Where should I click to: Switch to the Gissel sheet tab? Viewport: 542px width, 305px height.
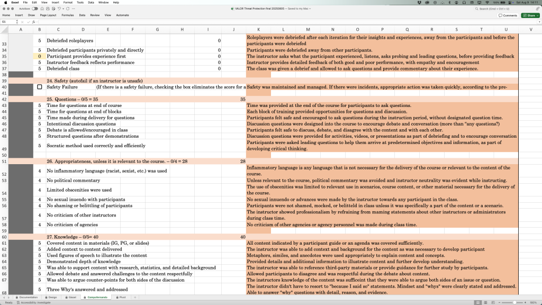[70, 298]
